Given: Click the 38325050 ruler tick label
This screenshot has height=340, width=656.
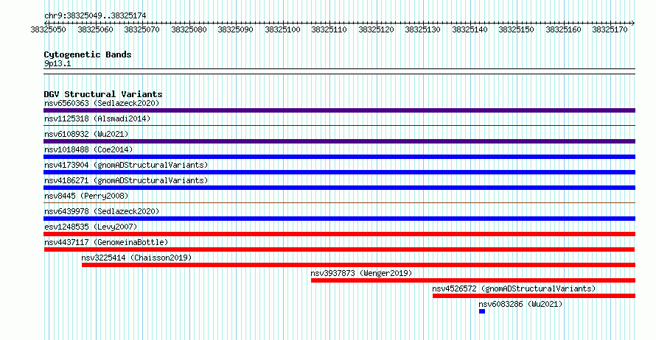Looking at the screenshot, I should coord(49,29).
